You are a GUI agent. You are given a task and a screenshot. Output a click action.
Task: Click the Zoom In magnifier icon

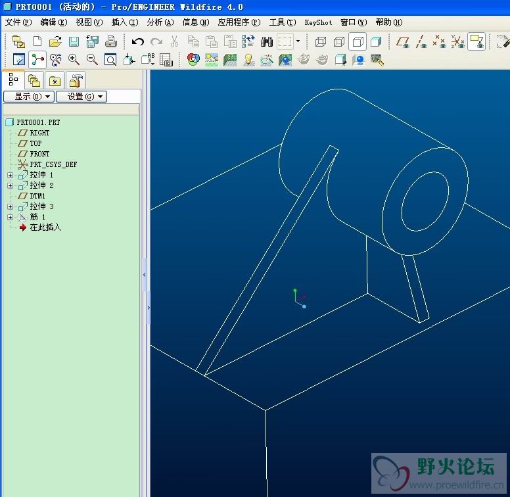tap(74, 60)
